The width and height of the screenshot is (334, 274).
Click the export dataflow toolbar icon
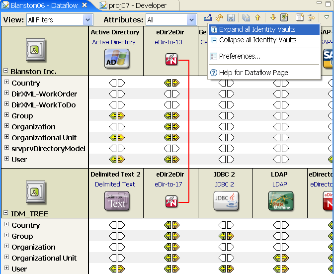pos(207,18)
